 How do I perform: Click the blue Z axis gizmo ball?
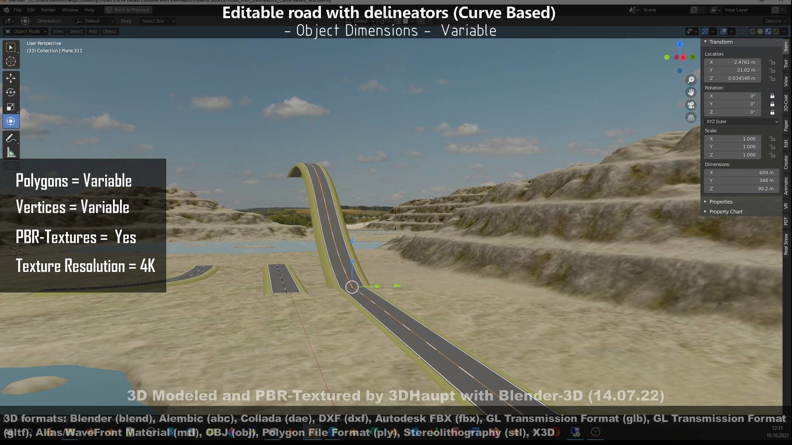(680, 44)
